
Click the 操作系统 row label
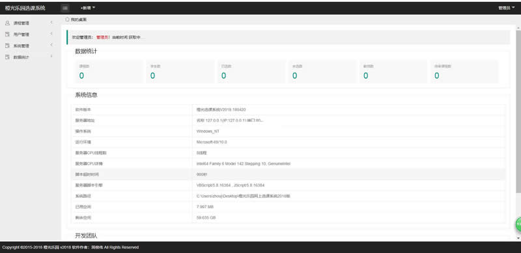[x=83, y=131]
